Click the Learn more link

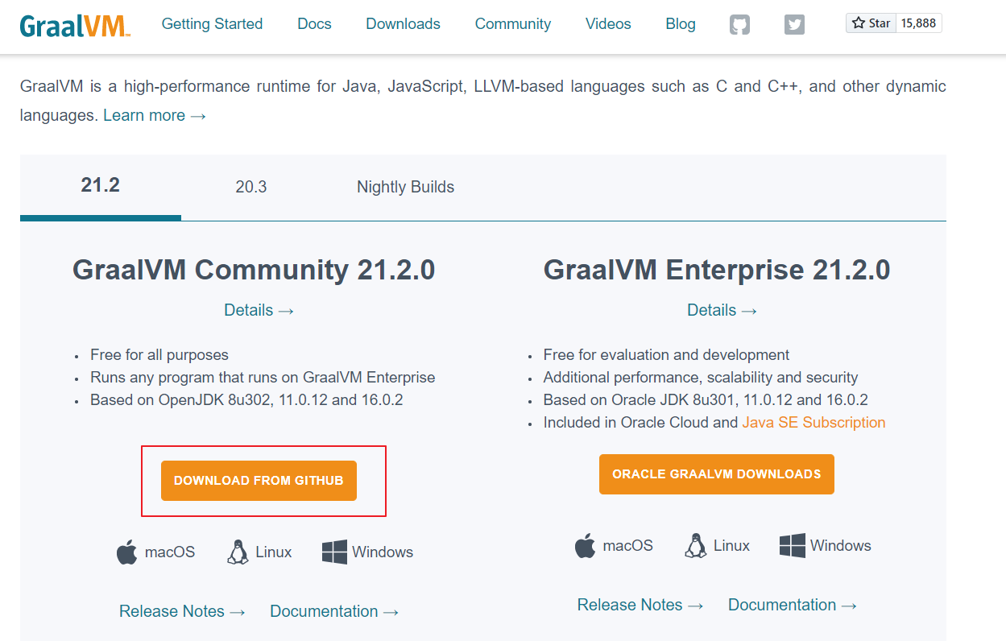[155, 115]
